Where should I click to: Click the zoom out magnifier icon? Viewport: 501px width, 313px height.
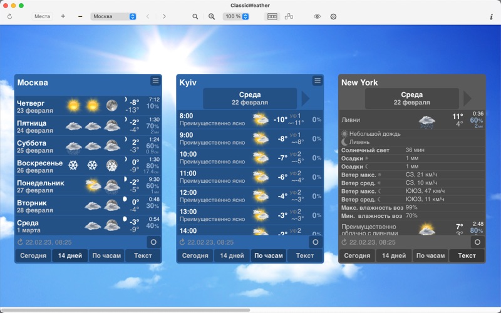click(195, 16)
